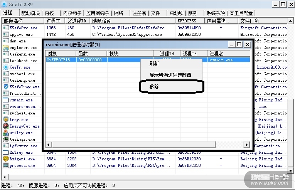Click the timer dialog scroll left arrow
This screenshot has width=295, height=190.
point(49,145)
